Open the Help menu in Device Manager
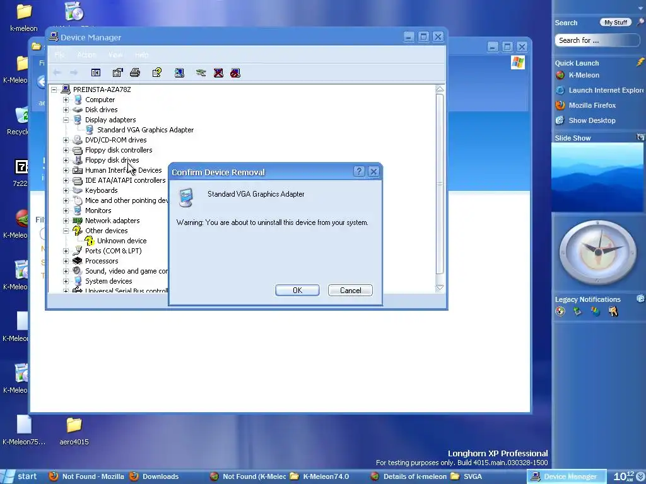The width and height of the screenshot is (646, 484). point(142,55)
